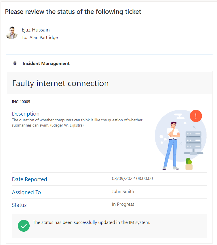Select the email subject line text

pyautogui.click(x=73, y=12)
